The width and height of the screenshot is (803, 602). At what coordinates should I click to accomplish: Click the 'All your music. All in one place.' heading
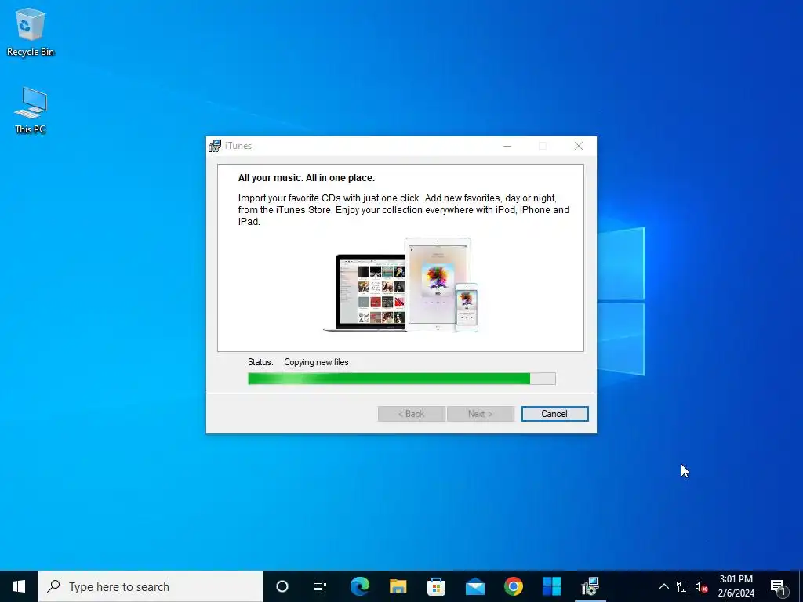pyautogui.click(x=307, y=178)
